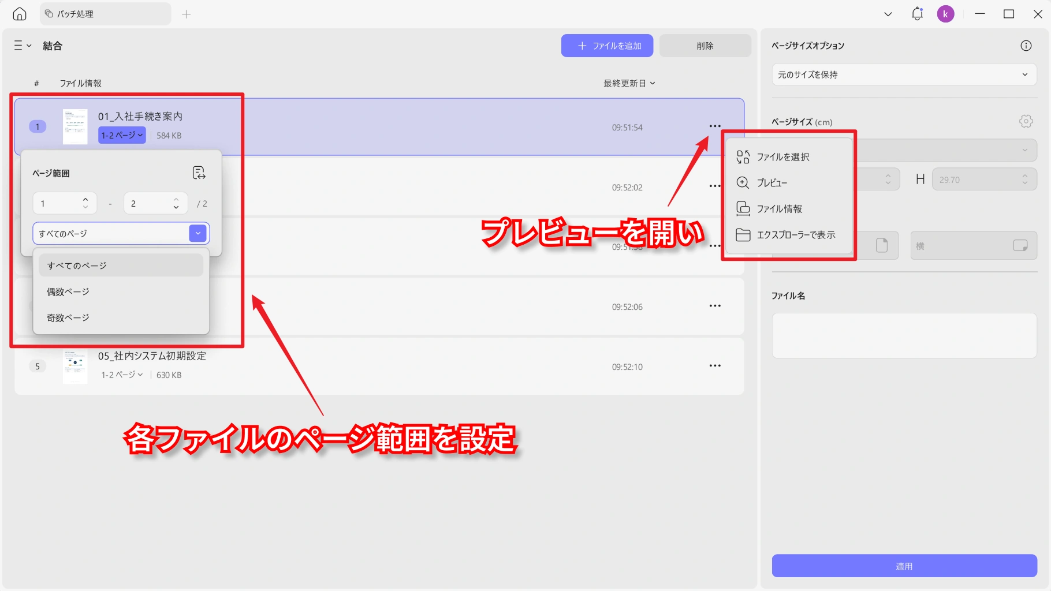Select the 01_入社手続き案内 file thumbnail

(x=75, y=126)
